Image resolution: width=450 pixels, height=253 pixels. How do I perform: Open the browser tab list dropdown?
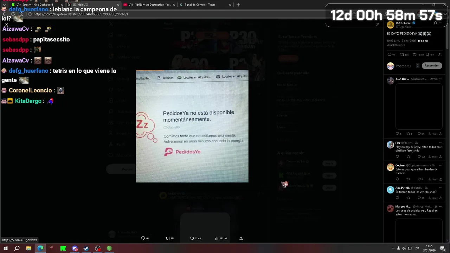5,5
